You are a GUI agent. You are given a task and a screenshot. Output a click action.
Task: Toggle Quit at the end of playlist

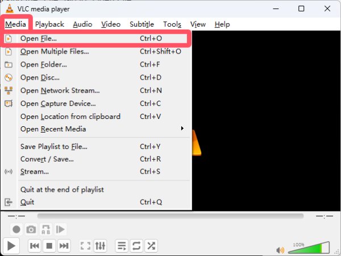96,189
